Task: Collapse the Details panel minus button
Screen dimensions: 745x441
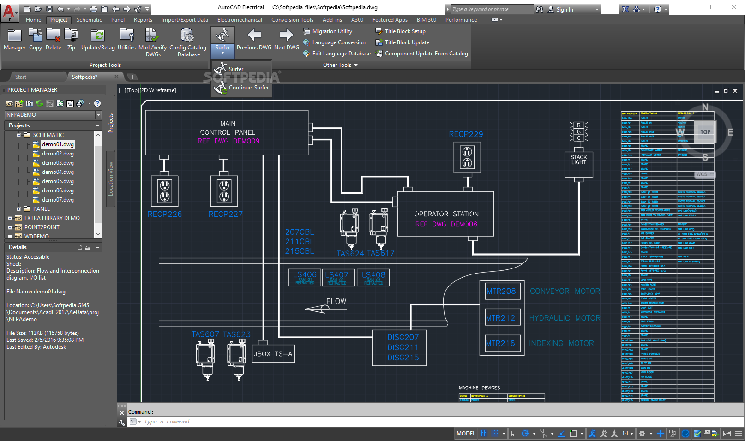Action: [98, 247]
